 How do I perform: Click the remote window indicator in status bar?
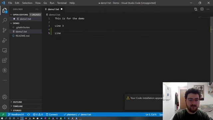(x=3, y=115)
